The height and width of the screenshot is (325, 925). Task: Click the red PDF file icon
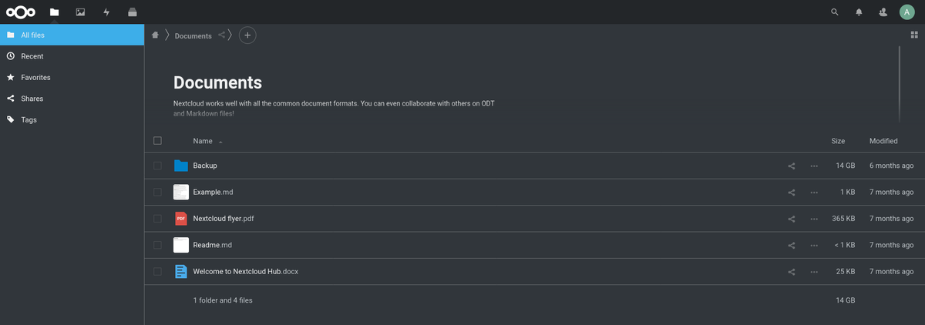pyautogui.click(x=181, y=219)
